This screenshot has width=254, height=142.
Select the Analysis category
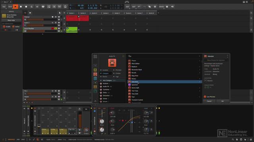click(x=112, y=84)
